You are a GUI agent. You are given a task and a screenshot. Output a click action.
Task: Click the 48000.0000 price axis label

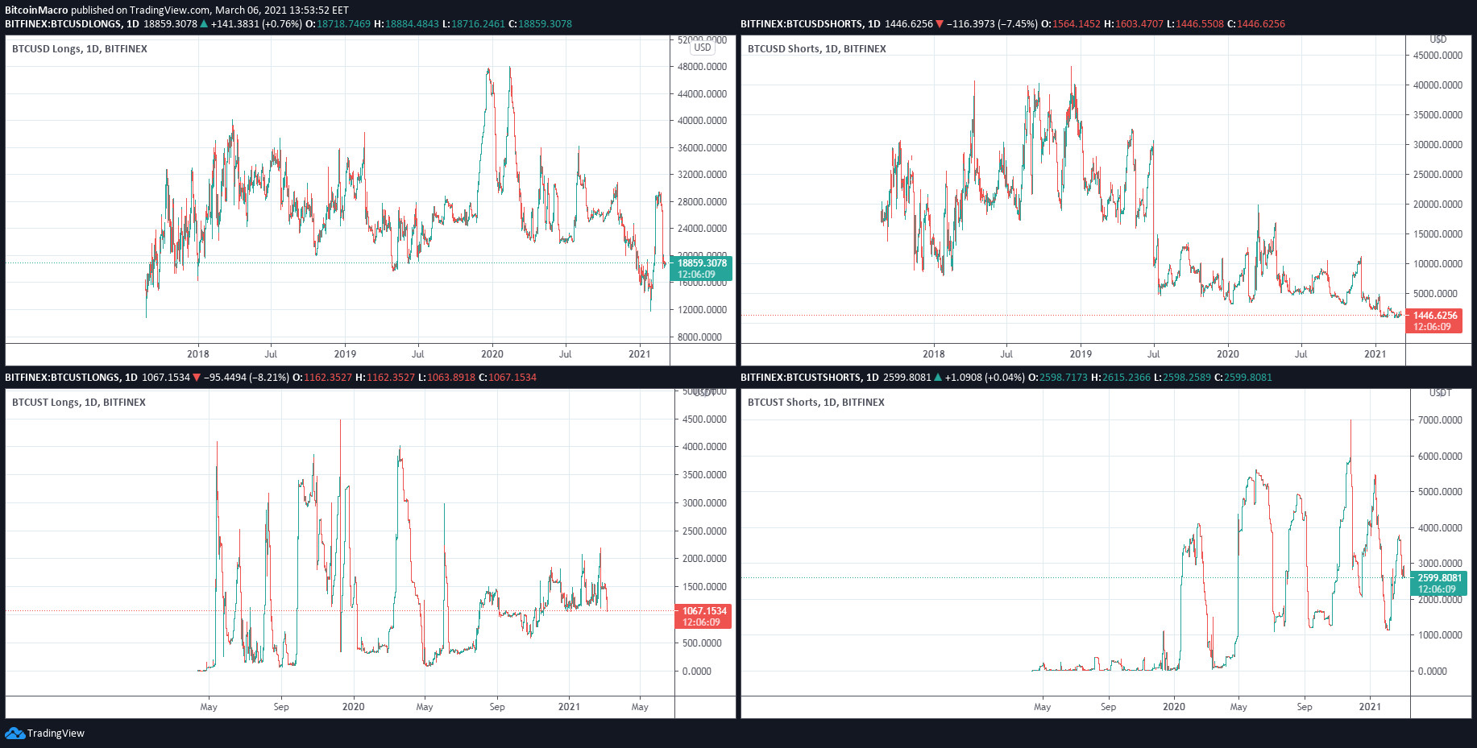702,67
